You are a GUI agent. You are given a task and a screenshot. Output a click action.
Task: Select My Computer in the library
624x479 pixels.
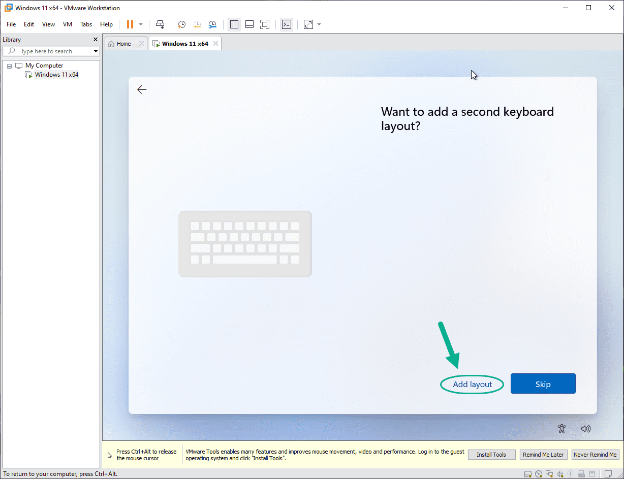(x=44, y=66)
